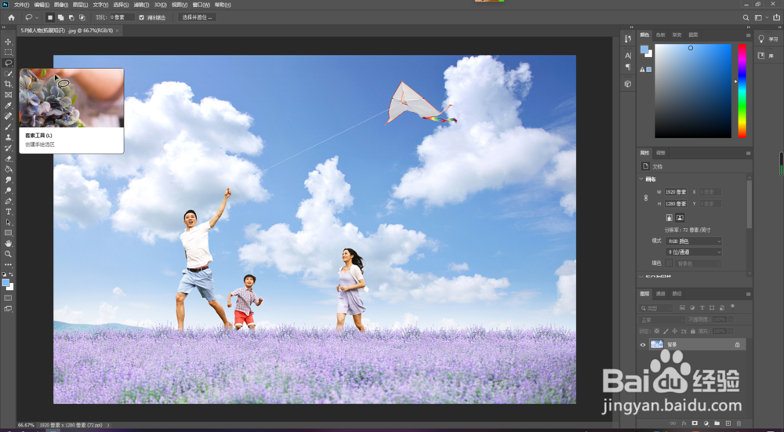784x432 pixels.
Task: Select the Paint Bucket tool
Action: click(x=8, y=169)
